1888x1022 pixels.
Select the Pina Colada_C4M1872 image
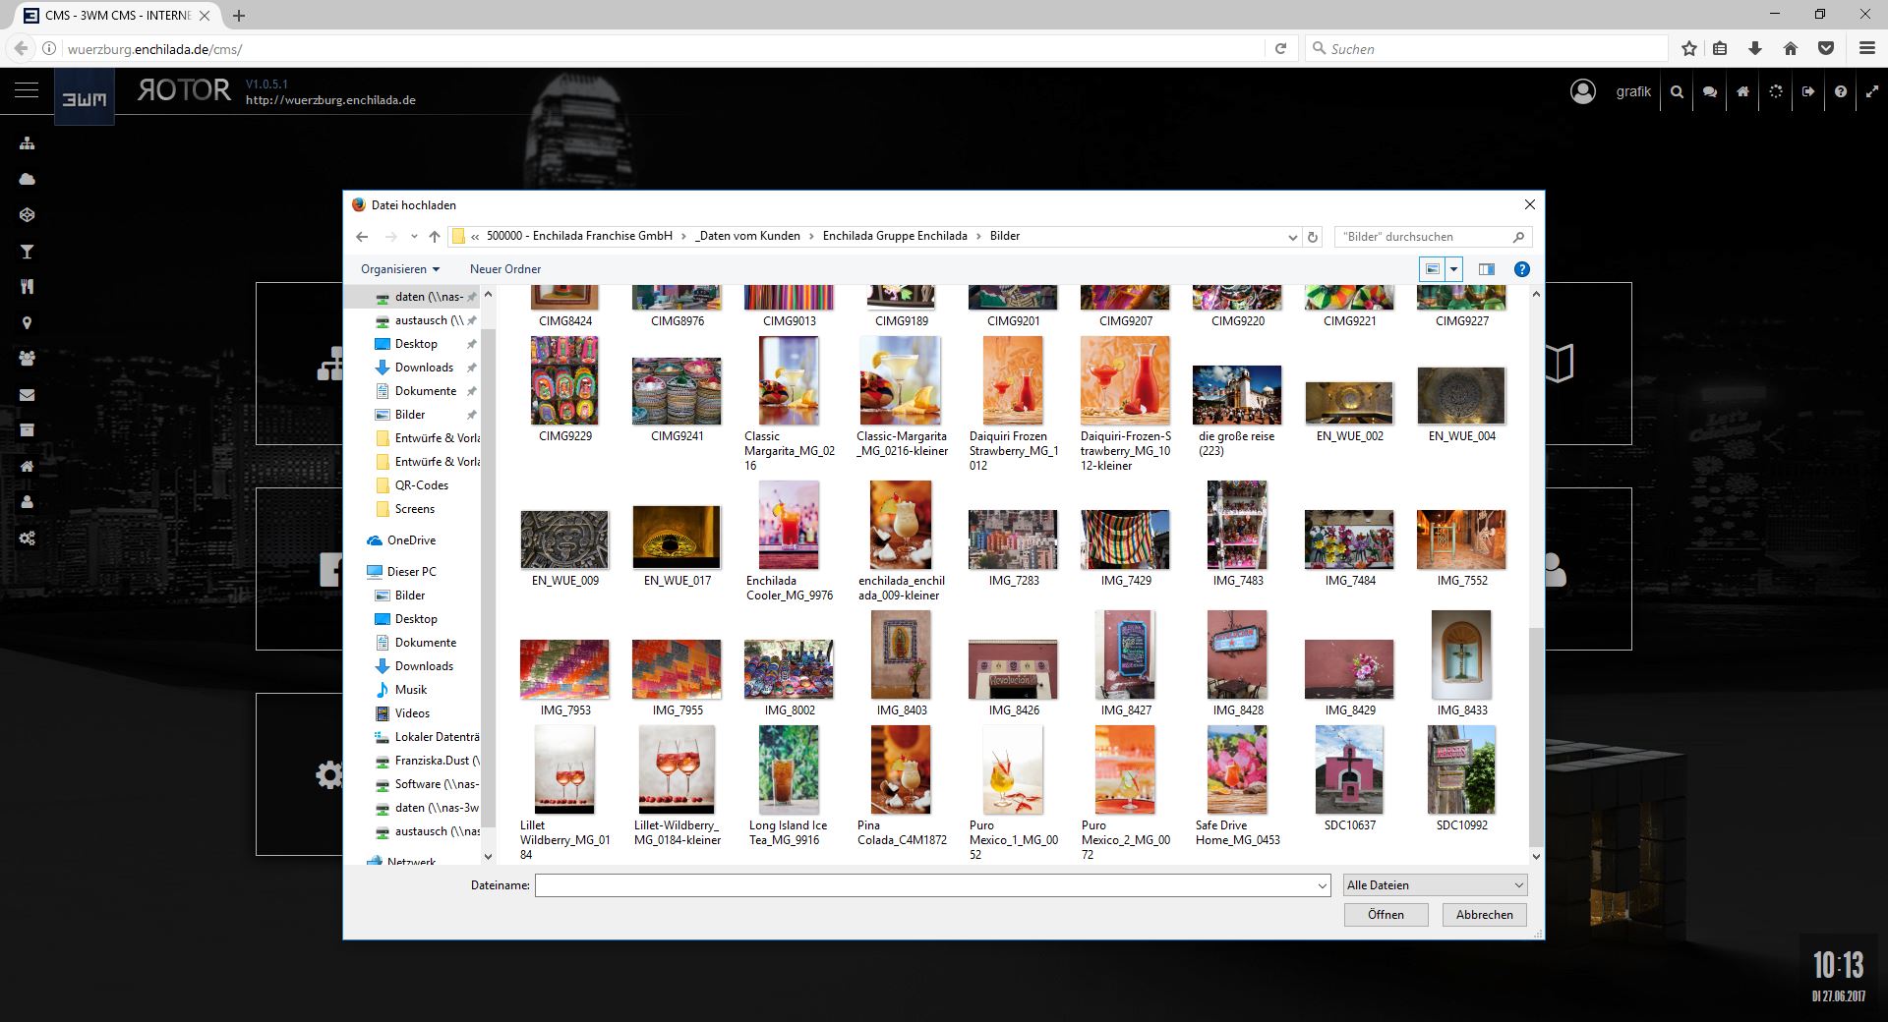pos(902,786)
